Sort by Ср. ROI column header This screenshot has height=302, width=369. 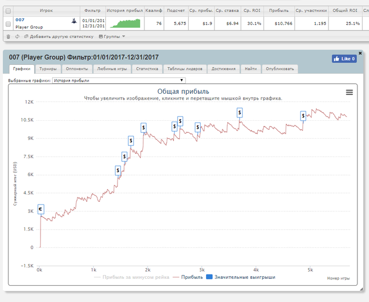click(x=252, y=11)
